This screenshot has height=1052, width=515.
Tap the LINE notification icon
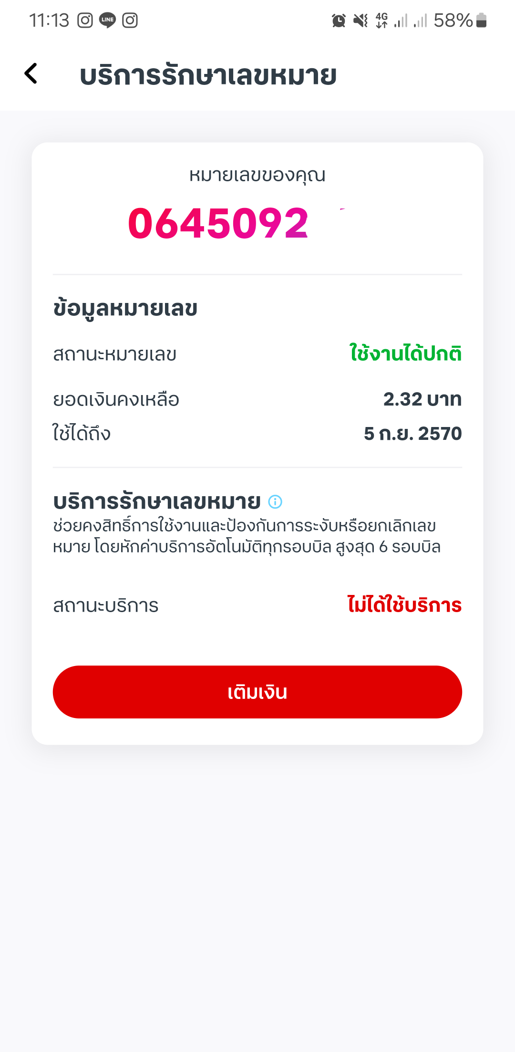click(x=108, y=21)
